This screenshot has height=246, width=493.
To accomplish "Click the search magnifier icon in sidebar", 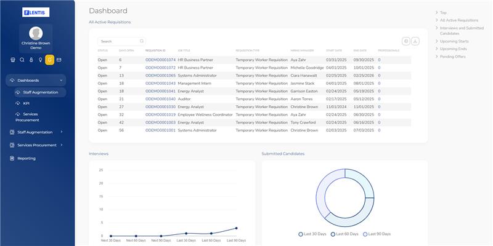I will point(22,60).
